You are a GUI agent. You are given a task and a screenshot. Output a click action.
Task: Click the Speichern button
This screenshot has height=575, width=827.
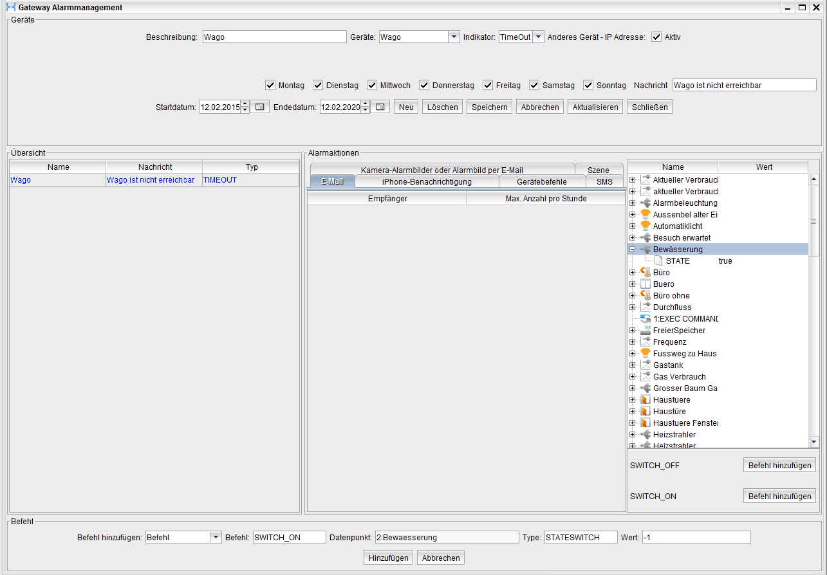(489, 107)
